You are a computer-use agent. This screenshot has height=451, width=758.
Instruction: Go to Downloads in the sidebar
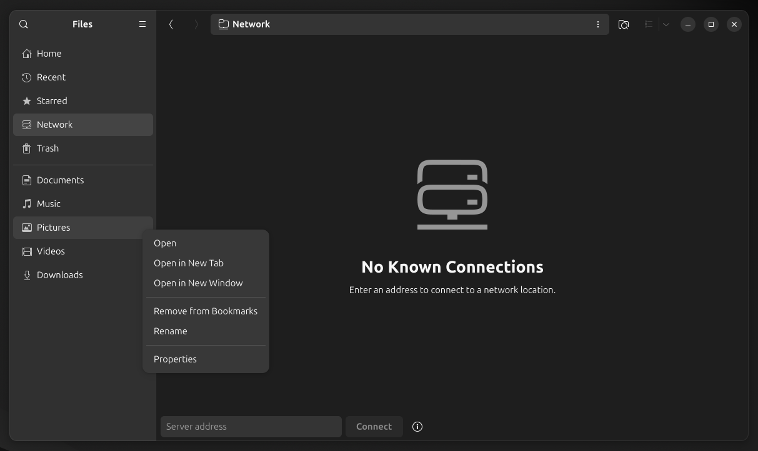(59, 275)
